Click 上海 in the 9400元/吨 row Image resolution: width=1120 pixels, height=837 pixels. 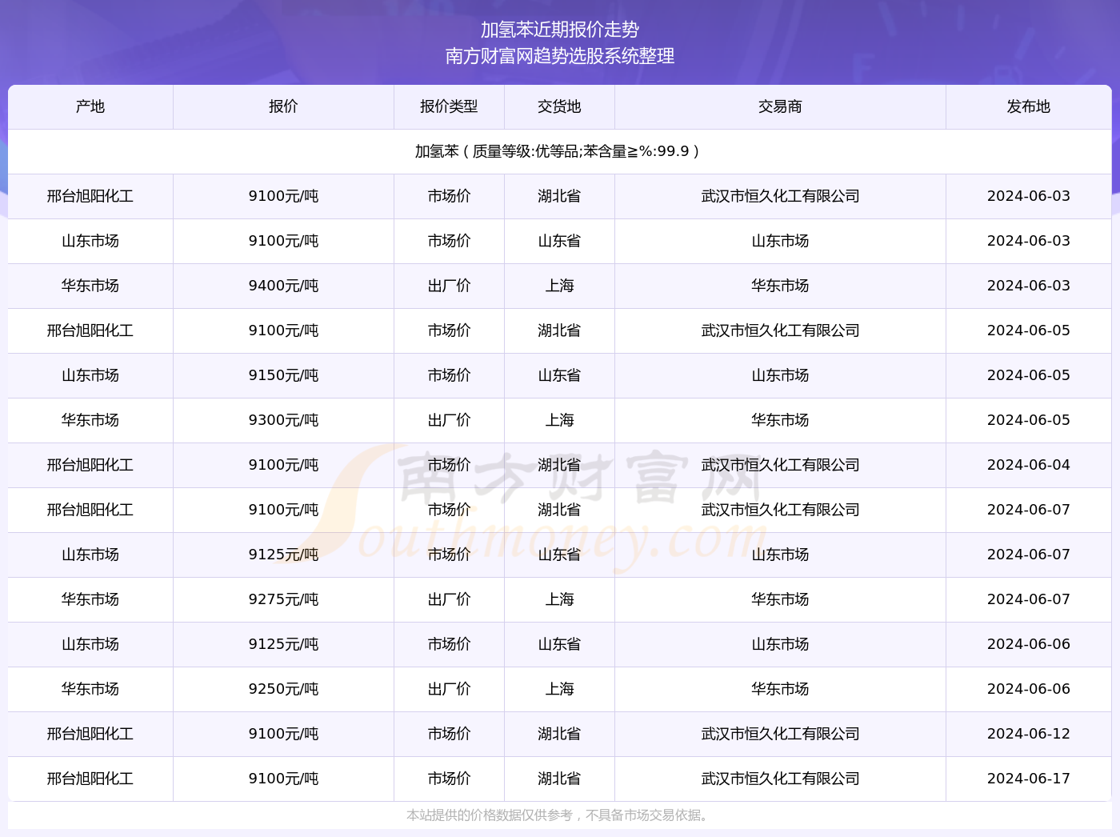559,286
